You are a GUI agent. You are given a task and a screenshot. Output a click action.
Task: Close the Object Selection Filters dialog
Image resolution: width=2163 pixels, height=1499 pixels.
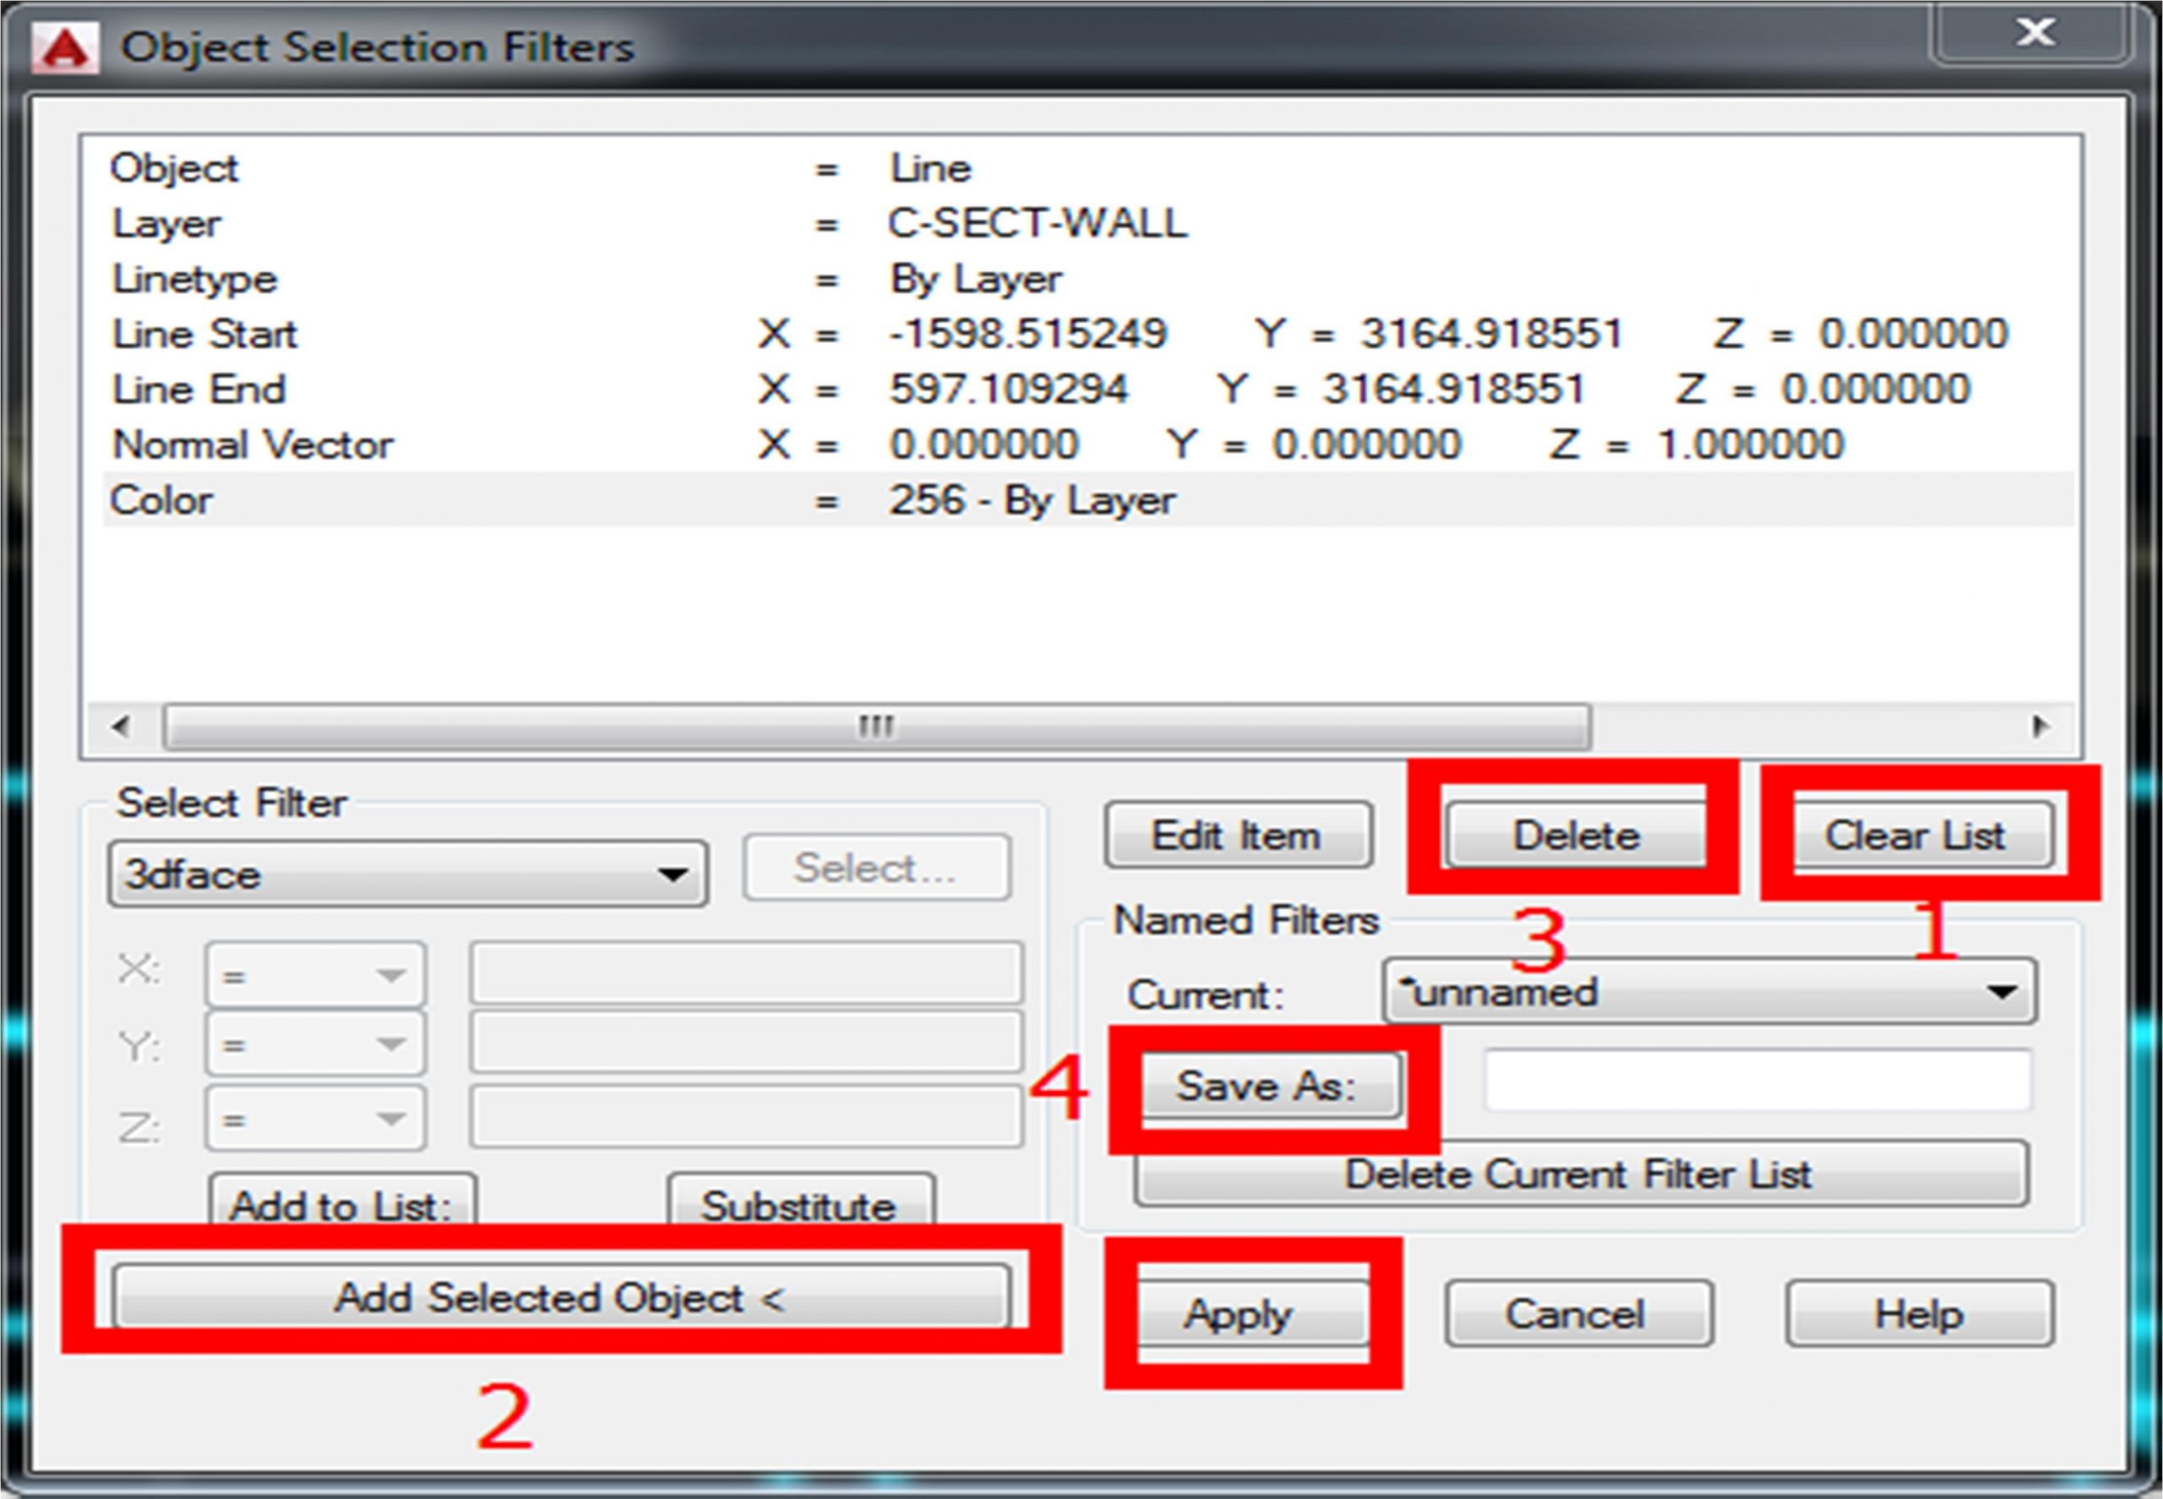2034,34
